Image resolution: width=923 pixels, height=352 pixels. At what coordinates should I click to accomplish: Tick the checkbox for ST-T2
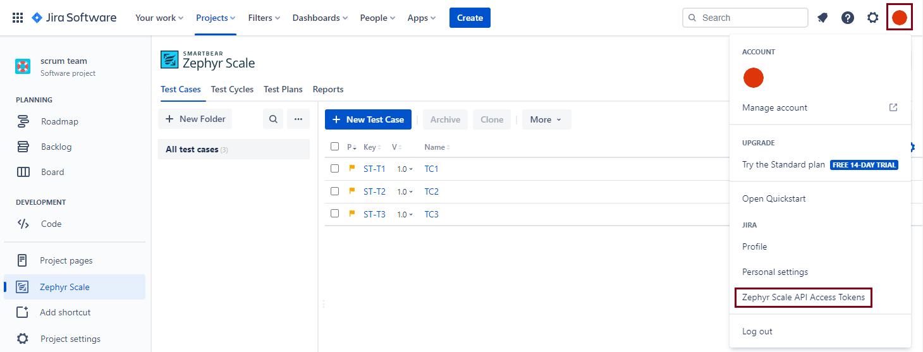335,191
